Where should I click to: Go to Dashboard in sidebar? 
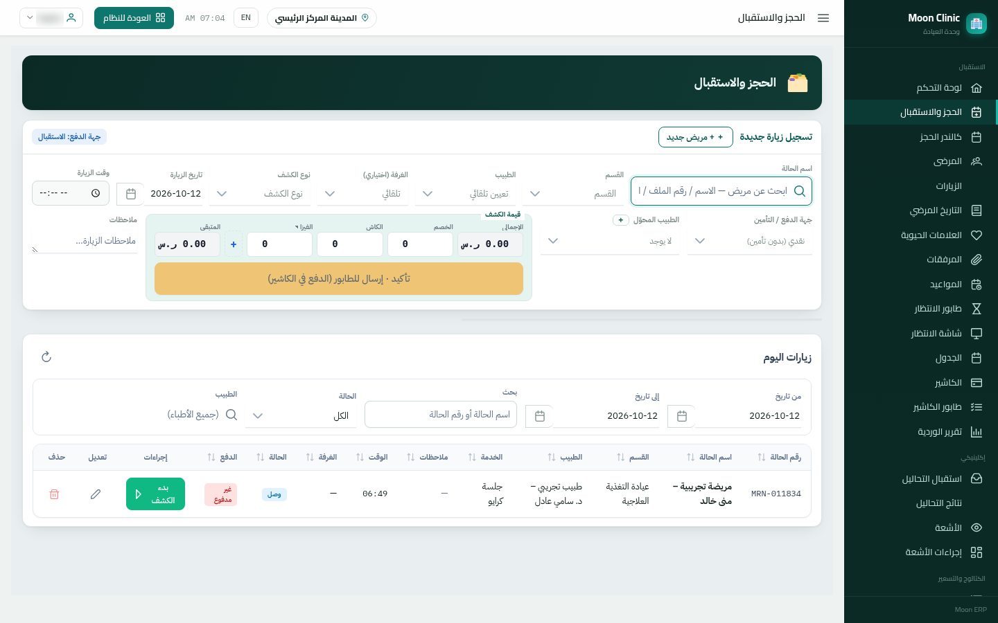click(x=920, y=88)
